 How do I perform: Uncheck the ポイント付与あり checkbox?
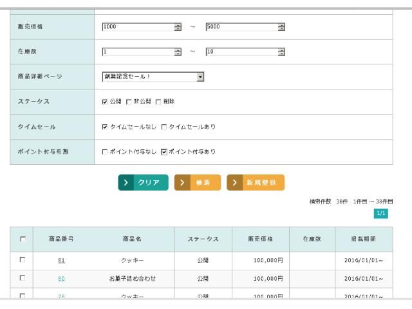click(164, 152)
